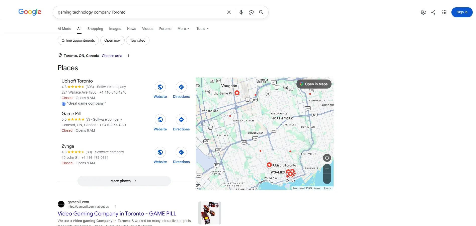The height and width of the screenshot is (226, 476).
Task: Toggle the Open now filter chip
Action: click(x=112, y=40)
